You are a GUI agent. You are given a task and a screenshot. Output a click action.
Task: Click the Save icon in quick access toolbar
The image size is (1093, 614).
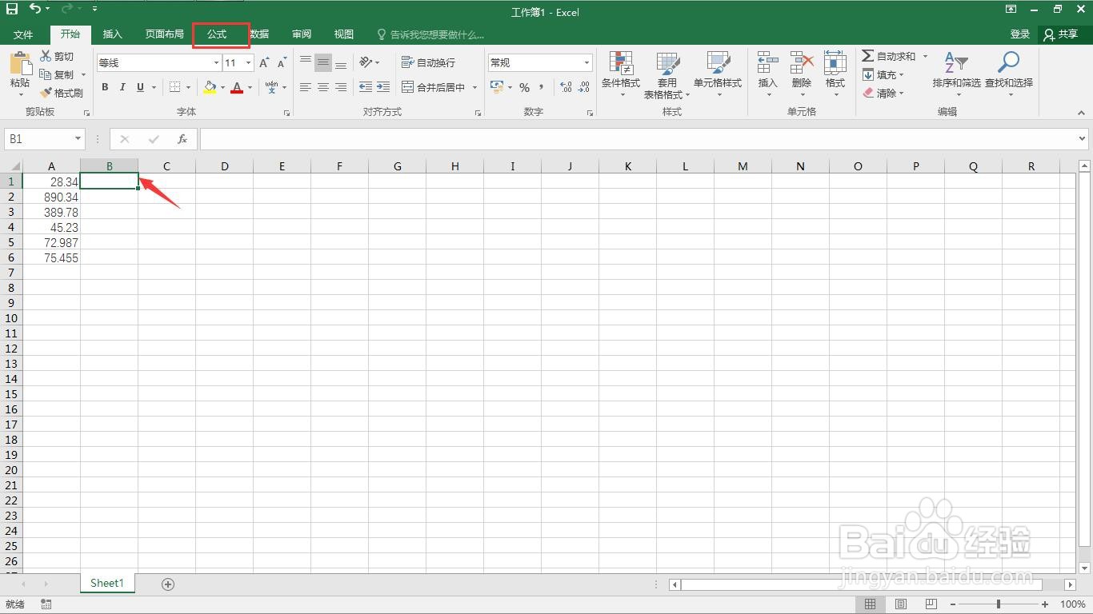pyautogui.click(x=12, y=9)
